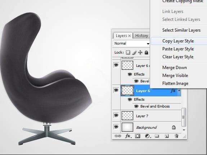
Task: Open the add layer style fx button
Action: click(x=128, y=136)
